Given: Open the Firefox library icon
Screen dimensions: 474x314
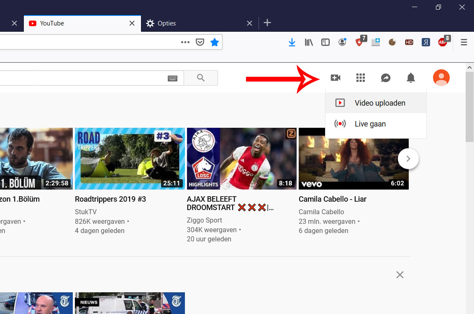Looking at the screenshot, I should (x=309, y=42).
